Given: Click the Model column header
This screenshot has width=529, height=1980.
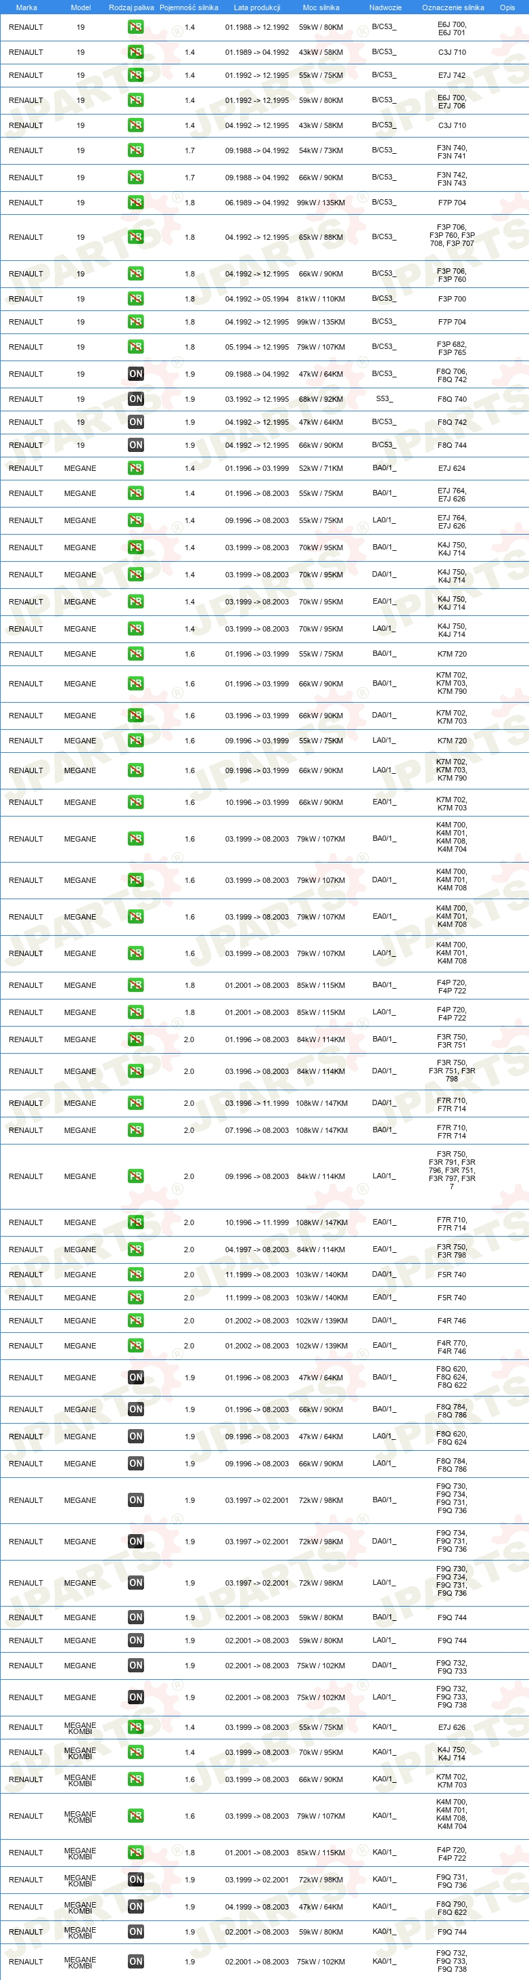Looking at the screenshot, I should pos(80,7).
